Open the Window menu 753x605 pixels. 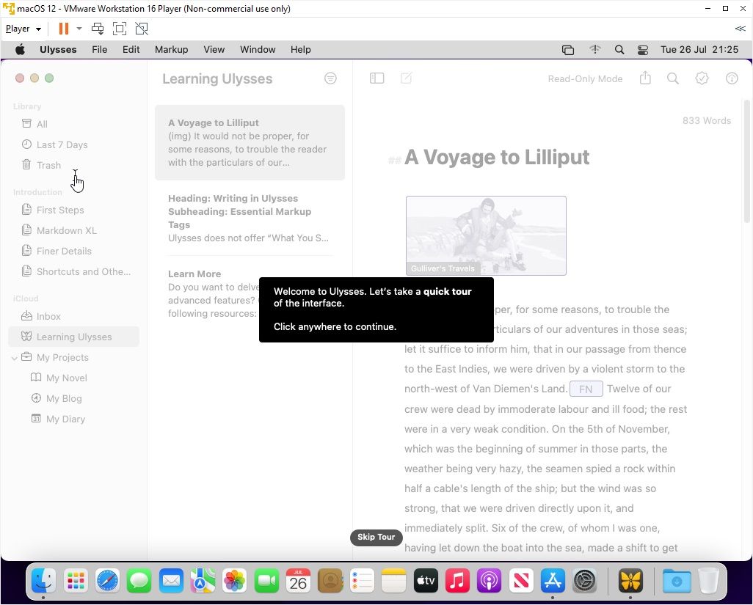tap(258, 49)
